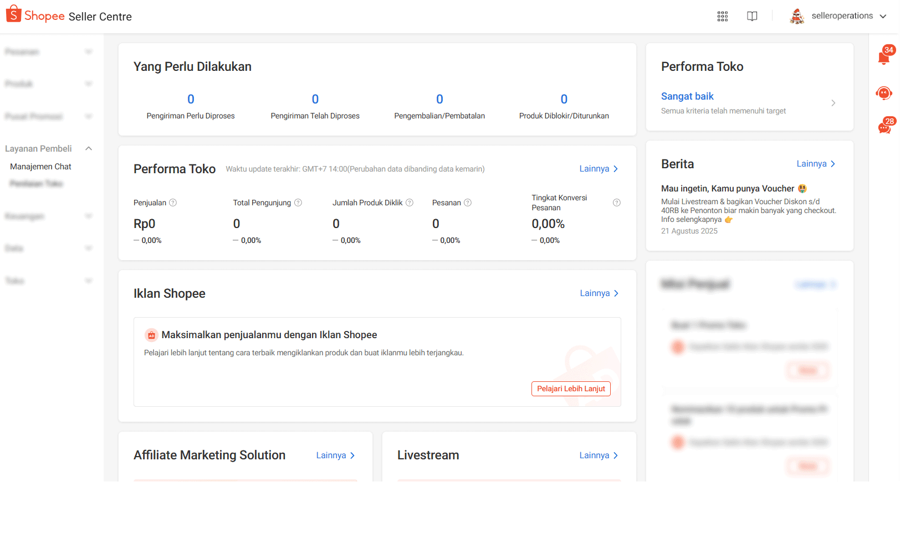The height and width of the screenshot is (549, 900).
Task: Open Lainnya link for Affiliate Marketing Solution
Action: click(335, 455)
